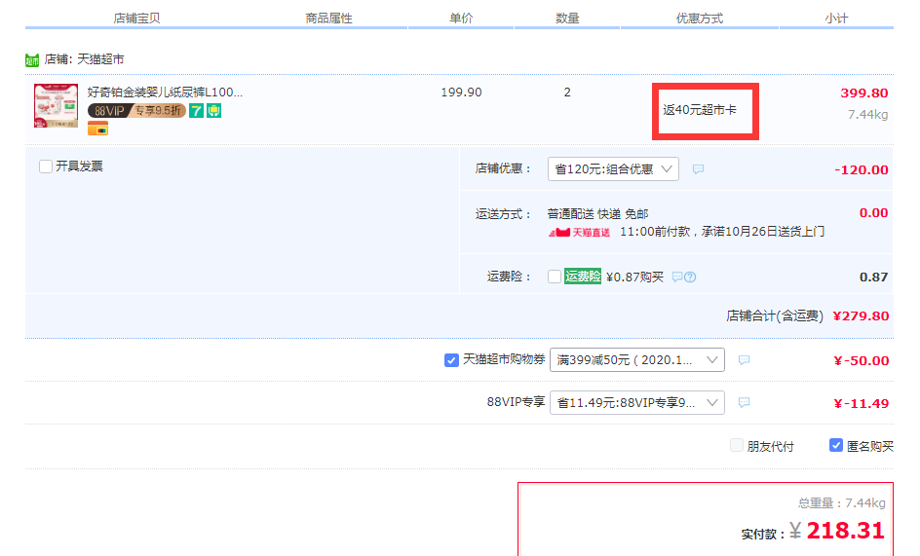Screen dimensions: 920x556
Task: Click the 11:00前付款 delivery promise text
Action: tap(722, 232)
